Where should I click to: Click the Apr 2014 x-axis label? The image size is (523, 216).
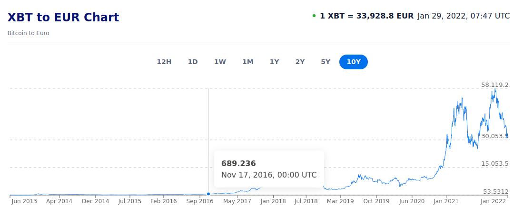click(59, 201)
